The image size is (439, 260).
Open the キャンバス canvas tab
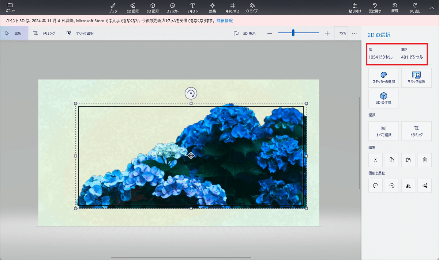tap(232, 8)
